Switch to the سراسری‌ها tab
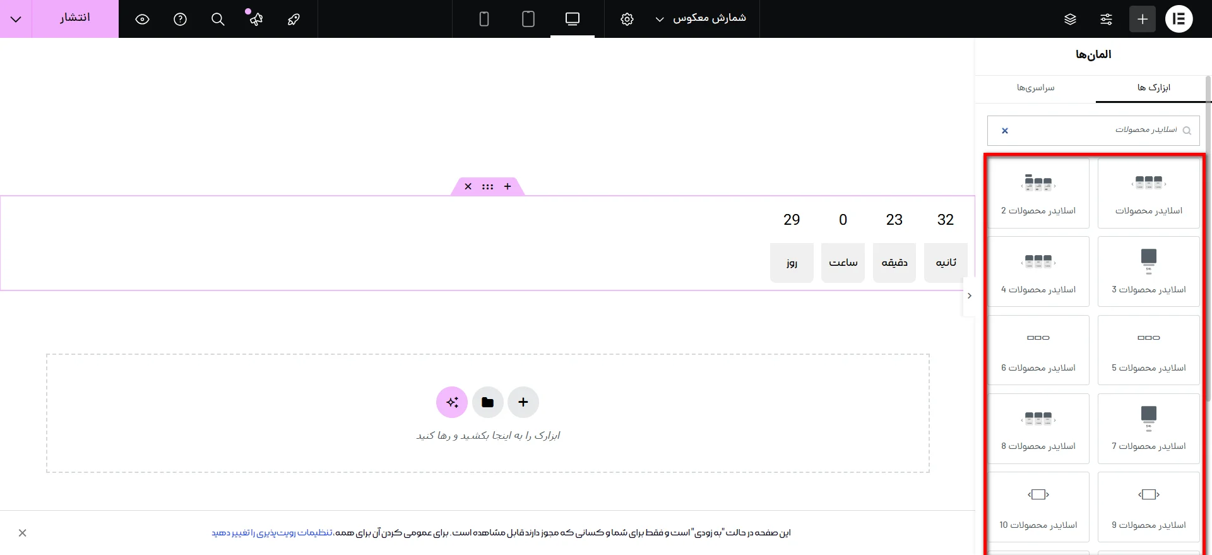Screen dimensions: 1212x555 coord(1035,88)
